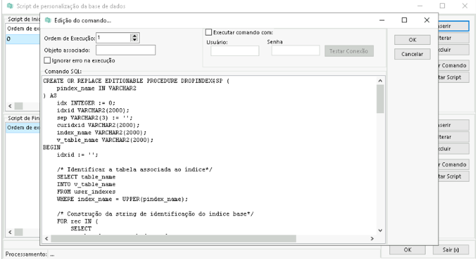Image resolution: width=476 pixels, height=259 pixels.
Task: Click the SQL editor vertical scrollbar up arrow
Action: [380, 80]
